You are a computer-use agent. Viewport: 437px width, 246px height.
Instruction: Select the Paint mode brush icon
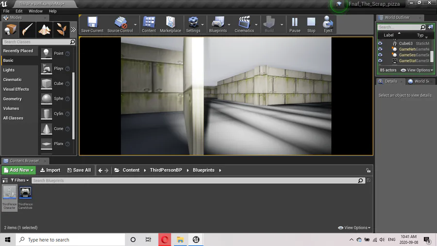pos(27,30)
